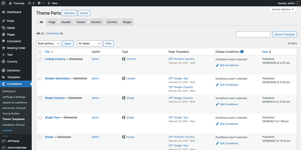The height and width of the screenshot is (150, 301).
Task: Sort by Date column
Action: pyautogui.click(x=266, y=52)
